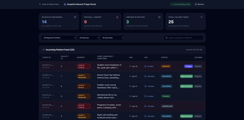Click Triaged button for headache patient
The width and height of the screenshot is (244, 120).
(x=188, y=66)
